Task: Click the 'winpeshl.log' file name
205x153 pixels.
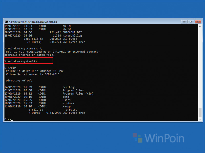Action: pos(72,36)
